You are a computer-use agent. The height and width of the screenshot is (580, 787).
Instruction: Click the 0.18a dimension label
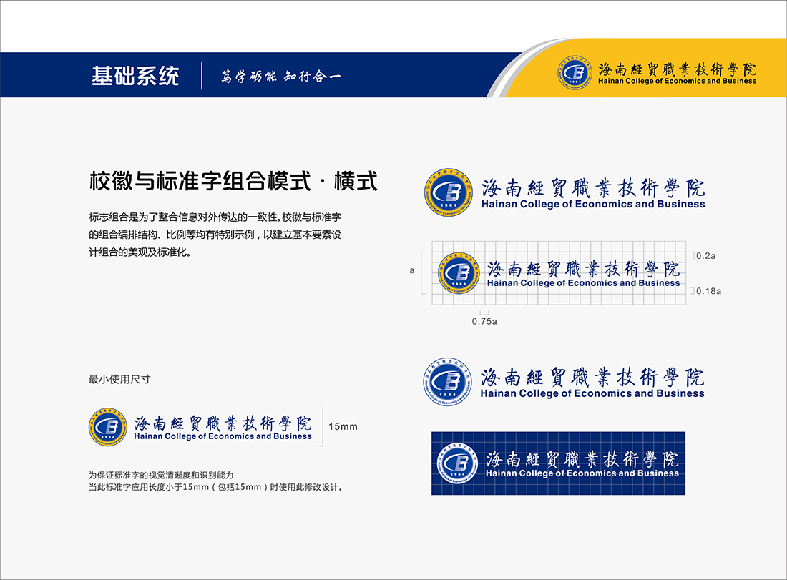click(x=708, y=291)
